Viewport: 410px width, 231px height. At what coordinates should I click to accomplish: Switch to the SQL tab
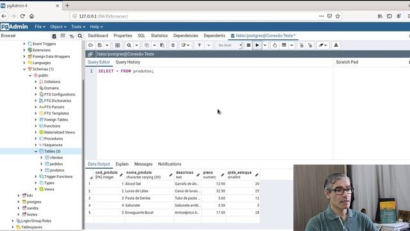141,36
